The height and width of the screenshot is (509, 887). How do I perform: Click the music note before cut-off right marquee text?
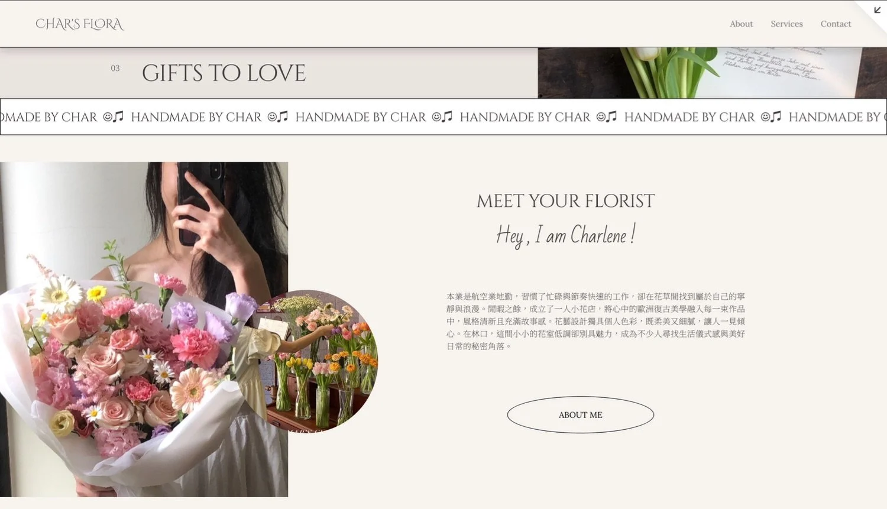click(776, 116)
